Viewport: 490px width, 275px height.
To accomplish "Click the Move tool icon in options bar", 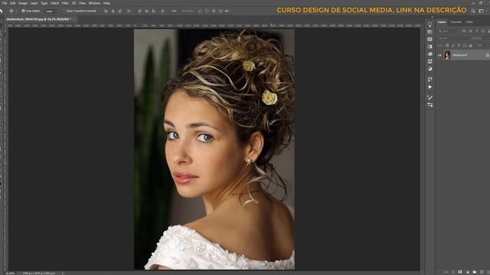I will [11, 11].
